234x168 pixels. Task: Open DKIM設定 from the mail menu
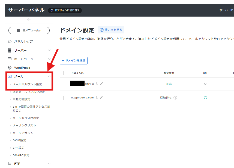pyautogui.click(x=19, y=140)
